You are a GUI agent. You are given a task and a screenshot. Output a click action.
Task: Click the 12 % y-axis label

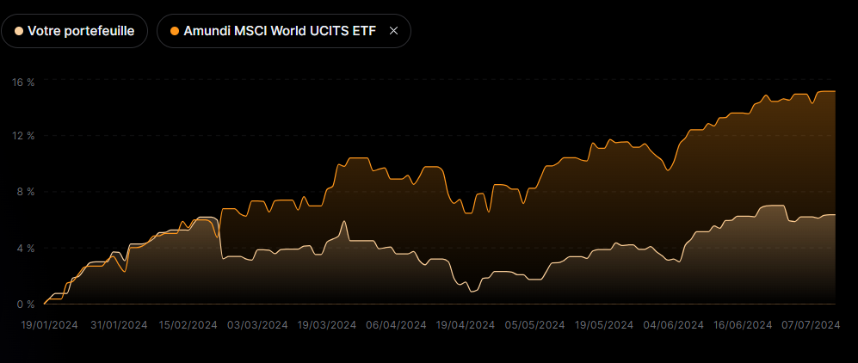(x=23, y=136)
